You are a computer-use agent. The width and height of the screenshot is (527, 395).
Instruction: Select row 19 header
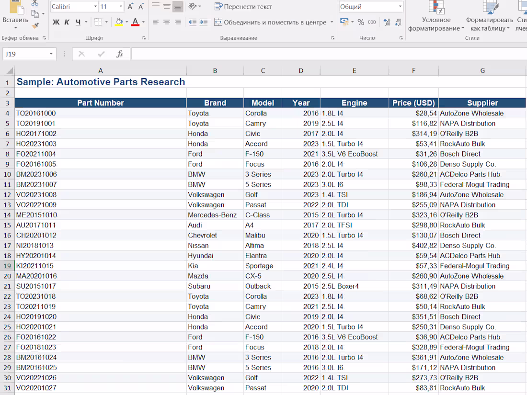pos(7,266)
